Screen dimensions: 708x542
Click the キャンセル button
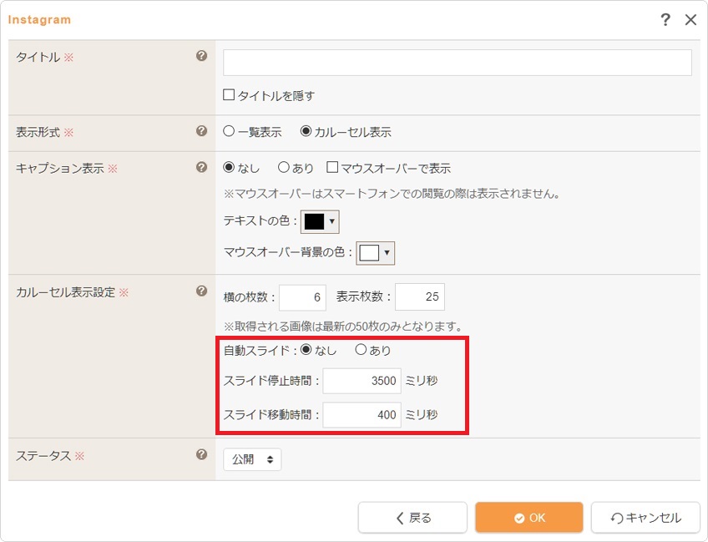pyautogui.click(x=645, y=518)
